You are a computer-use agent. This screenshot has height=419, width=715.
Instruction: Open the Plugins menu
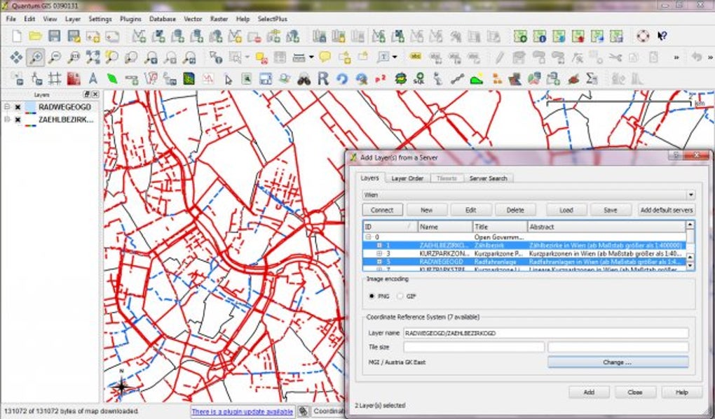click(x=130, y=19)
